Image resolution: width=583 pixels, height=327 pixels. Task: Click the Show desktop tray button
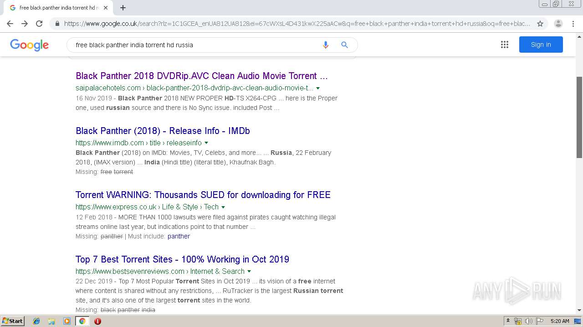tap(578, 321)
